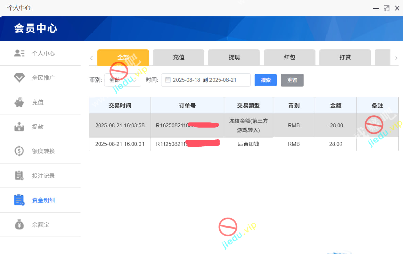This screenshot has width=403, height=254.
Task: Select the 打赏 tab
Action: pos(345,57)
